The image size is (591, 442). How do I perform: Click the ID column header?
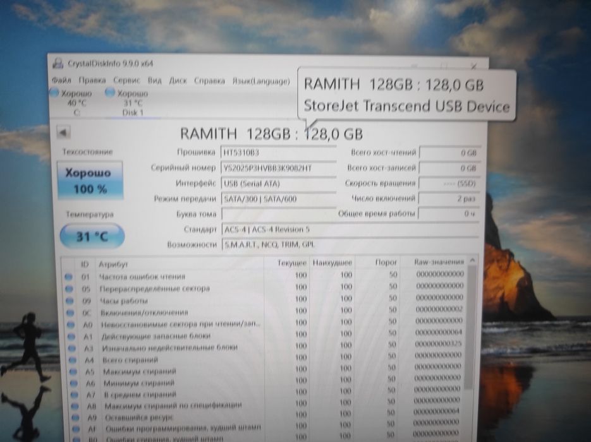click(x=85, y=264)
